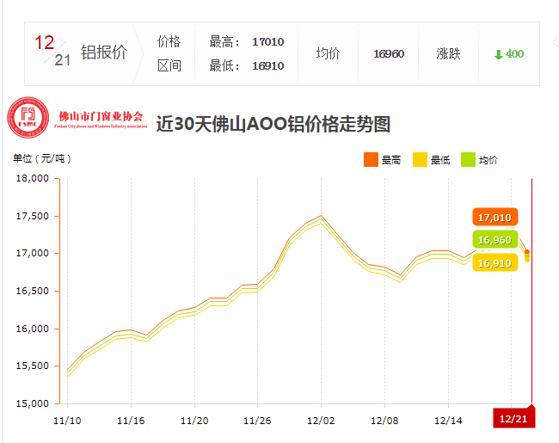Click the 15,500 y-axis value
The height and width of the screenshot is (443, 559).
click(33, 366)
